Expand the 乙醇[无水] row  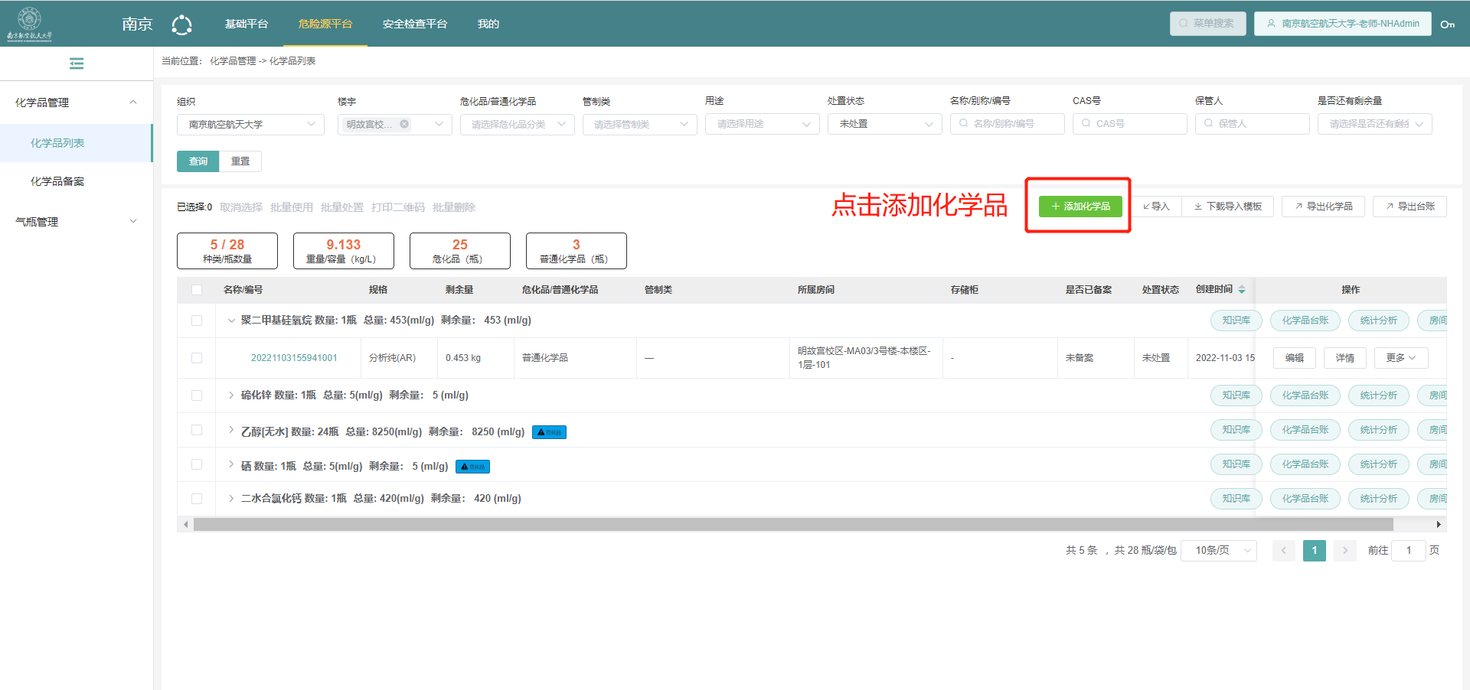coord(231,431)
